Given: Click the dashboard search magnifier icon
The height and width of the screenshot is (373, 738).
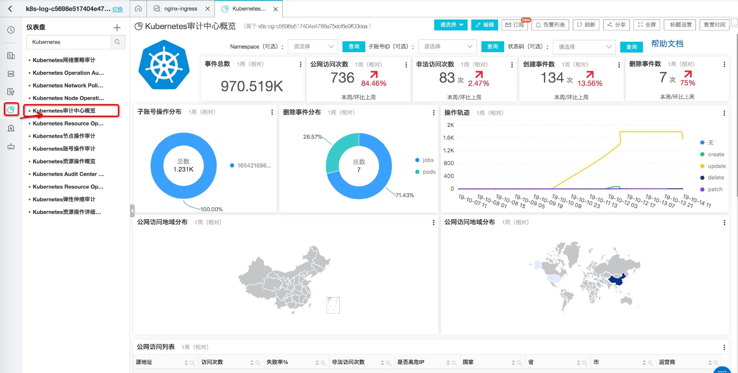Looking at the screenshot, I should (118, 42).
